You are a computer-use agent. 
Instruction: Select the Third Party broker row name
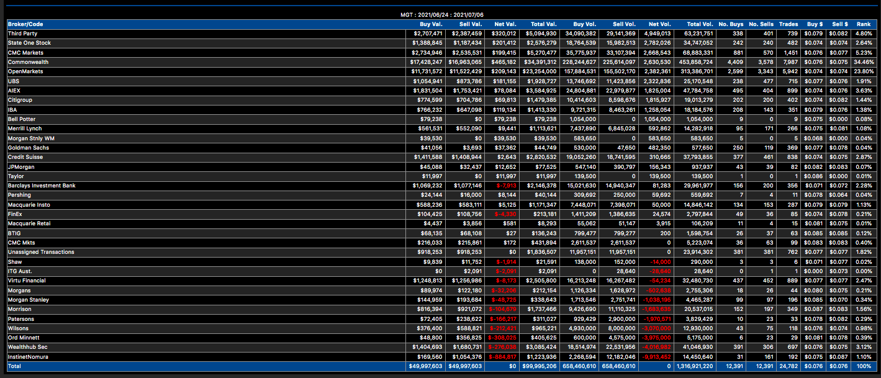(22, 34)
